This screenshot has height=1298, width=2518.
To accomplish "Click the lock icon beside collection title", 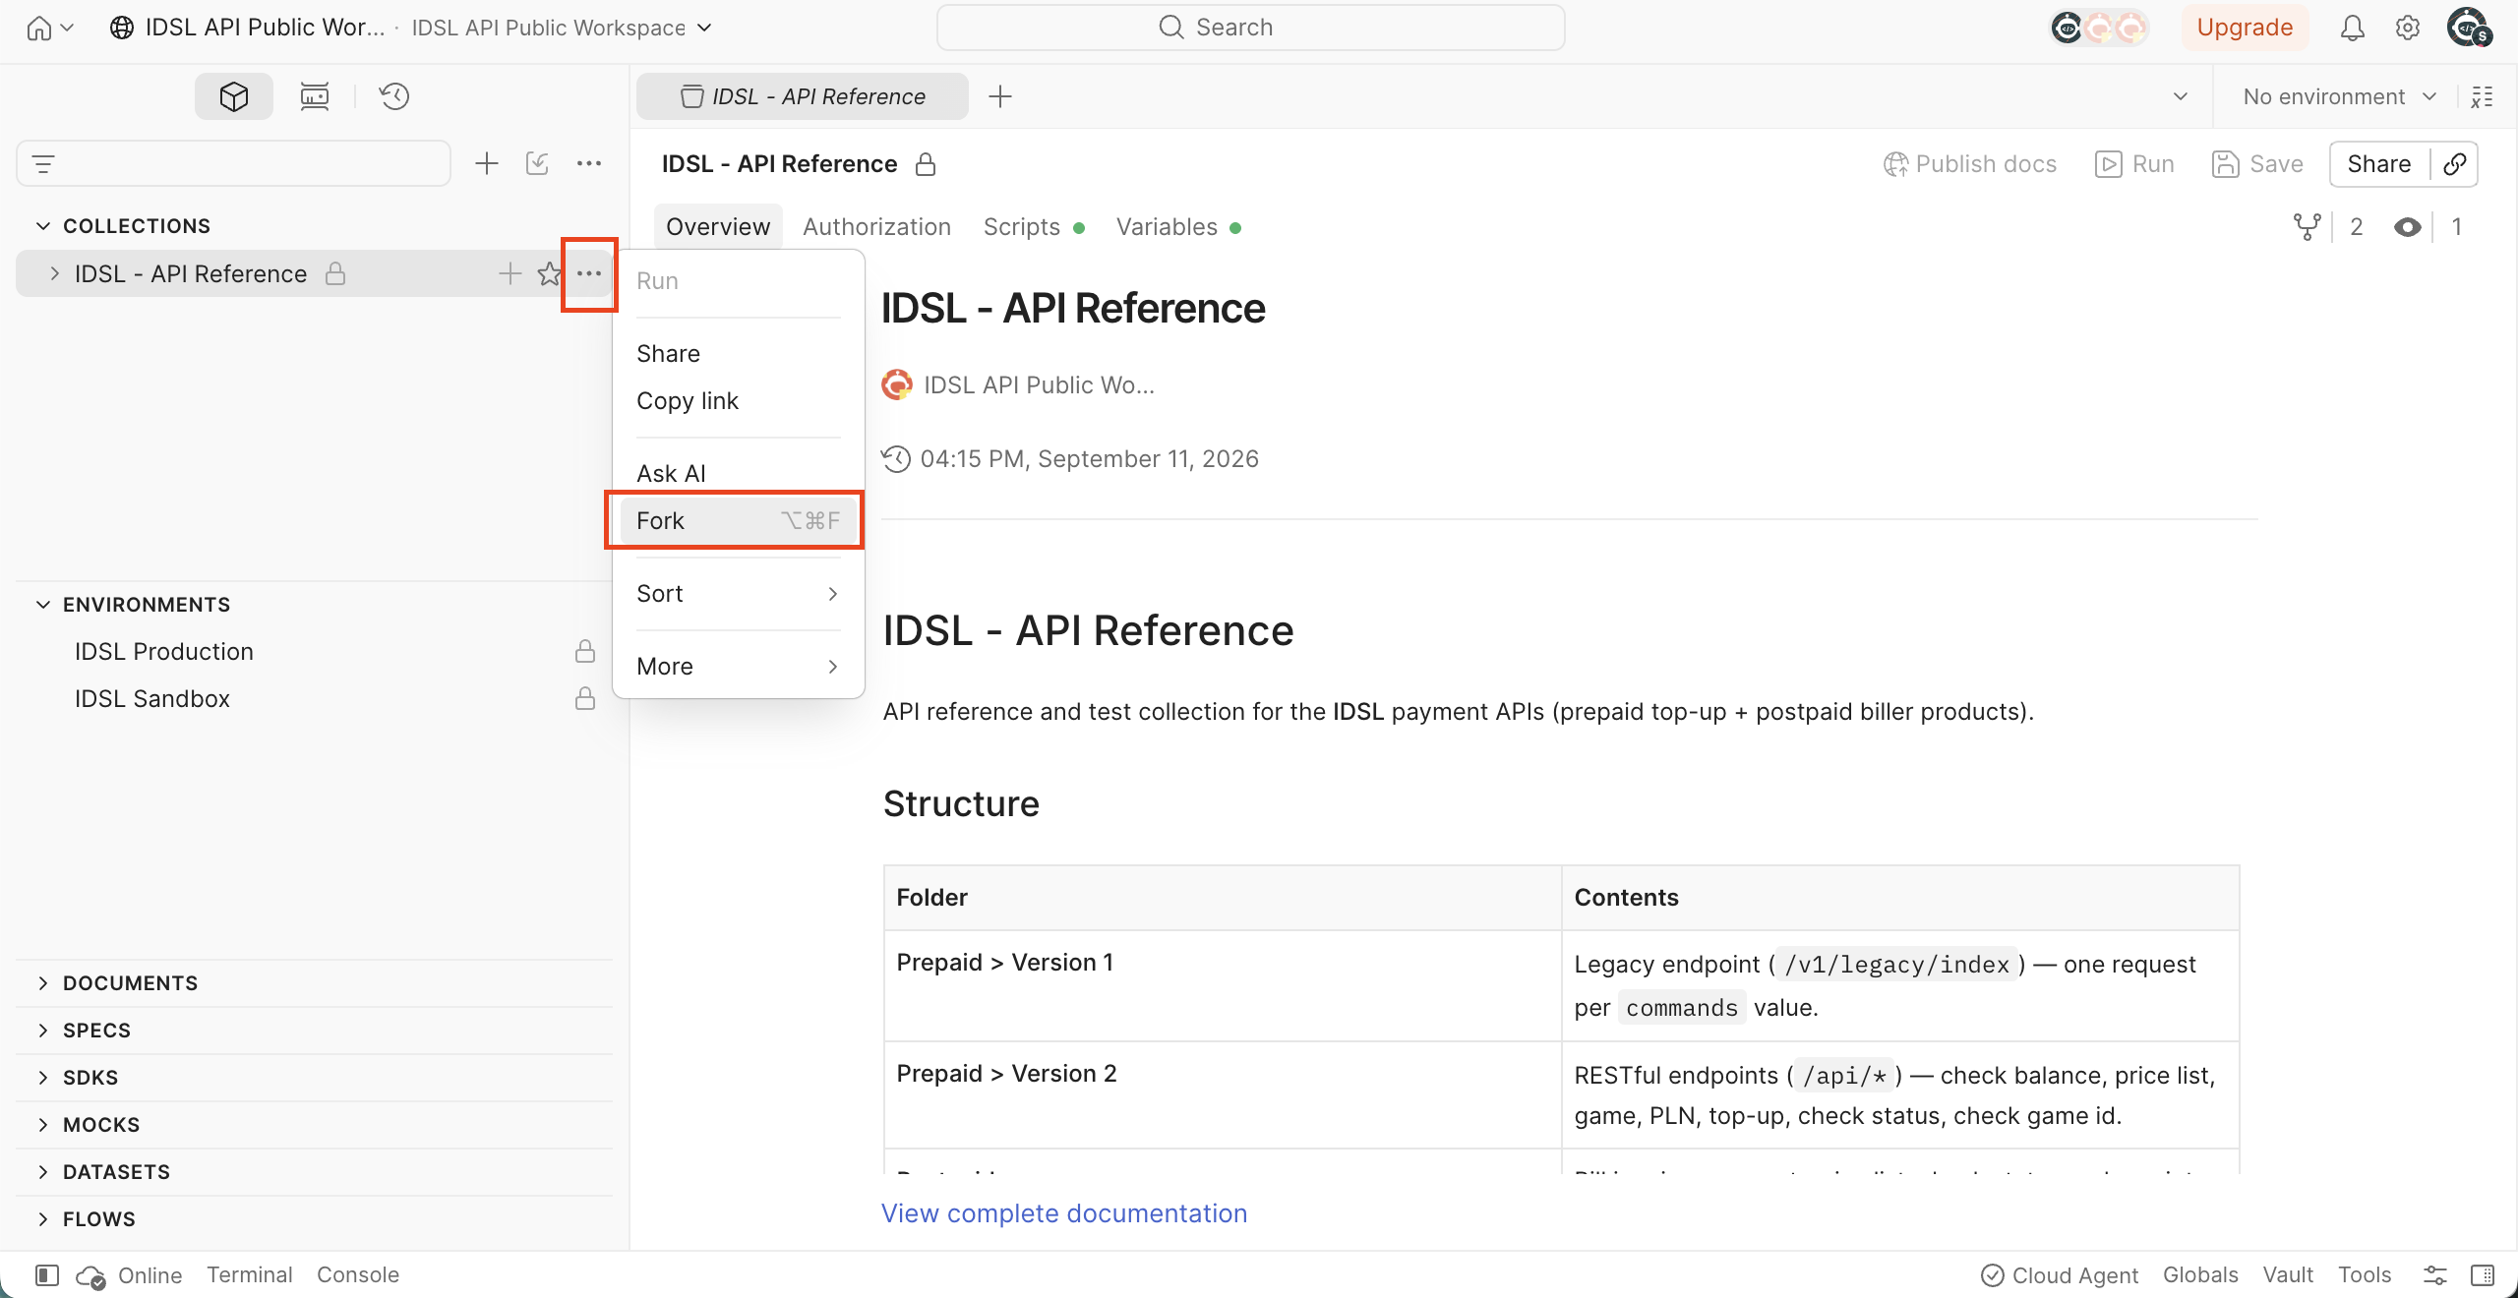I will click(926, 164).
